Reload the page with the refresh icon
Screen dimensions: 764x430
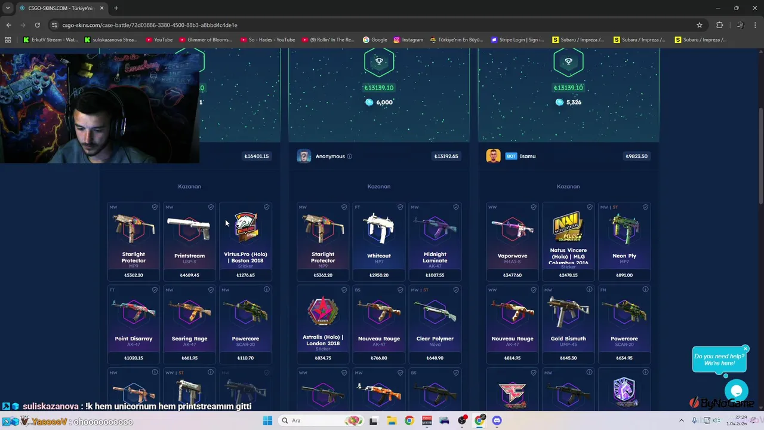click(37, 25)
